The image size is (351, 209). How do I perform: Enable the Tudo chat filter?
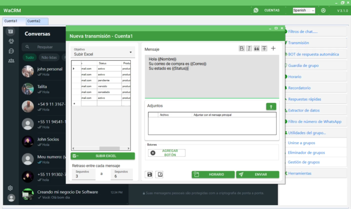click(x=30, y=57)
